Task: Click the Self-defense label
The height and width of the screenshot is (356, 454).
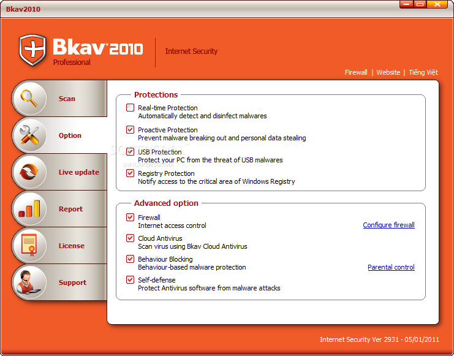Action: pyautogui.click(x=157, y=280)
